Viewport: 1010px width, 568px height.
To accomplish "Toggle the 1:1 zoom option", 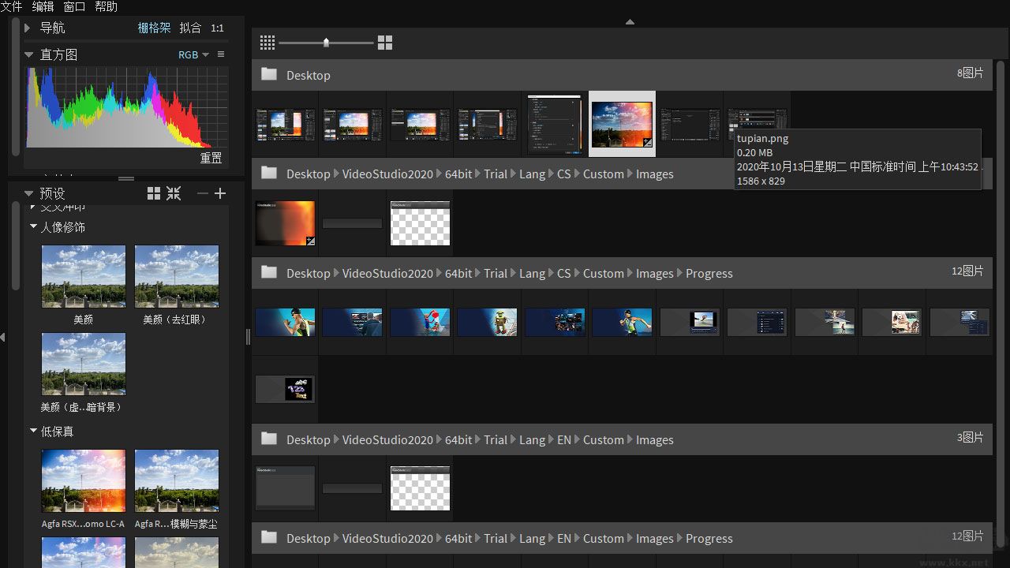I will [x=217, y=28].
